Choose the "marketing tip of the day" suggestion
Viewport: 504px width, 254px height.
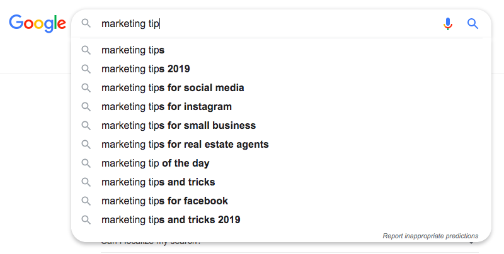[155, 163]
